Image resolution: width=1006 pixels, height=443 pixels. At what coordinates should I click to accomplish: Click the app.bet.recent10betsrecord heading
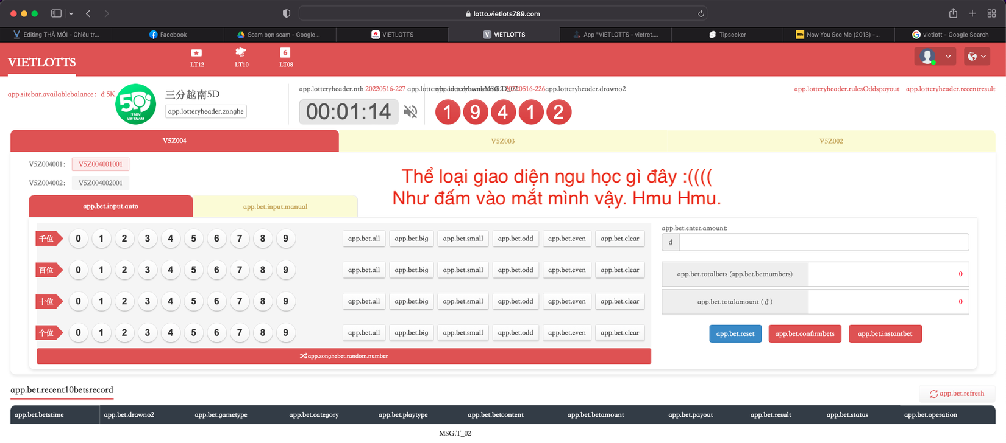tap(62, 390)
